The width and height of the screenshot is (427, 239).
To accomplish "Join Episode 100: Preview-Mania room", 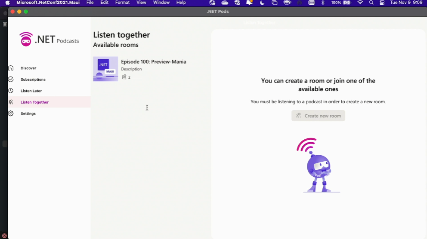I will click(154, 61).
